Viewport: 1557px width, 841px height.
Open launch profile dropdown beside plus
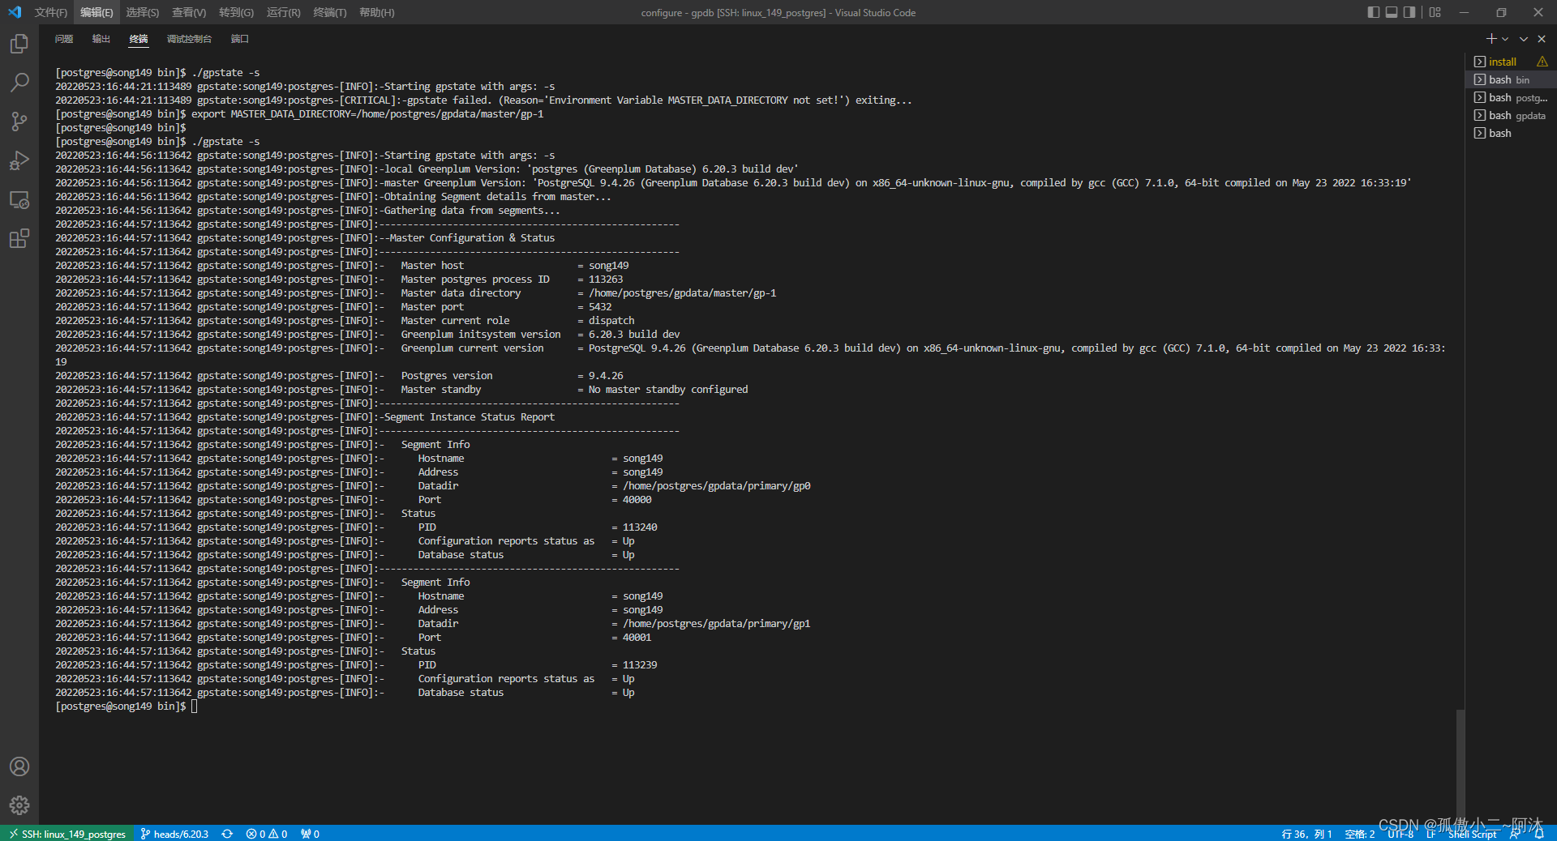pos(1505,39)
